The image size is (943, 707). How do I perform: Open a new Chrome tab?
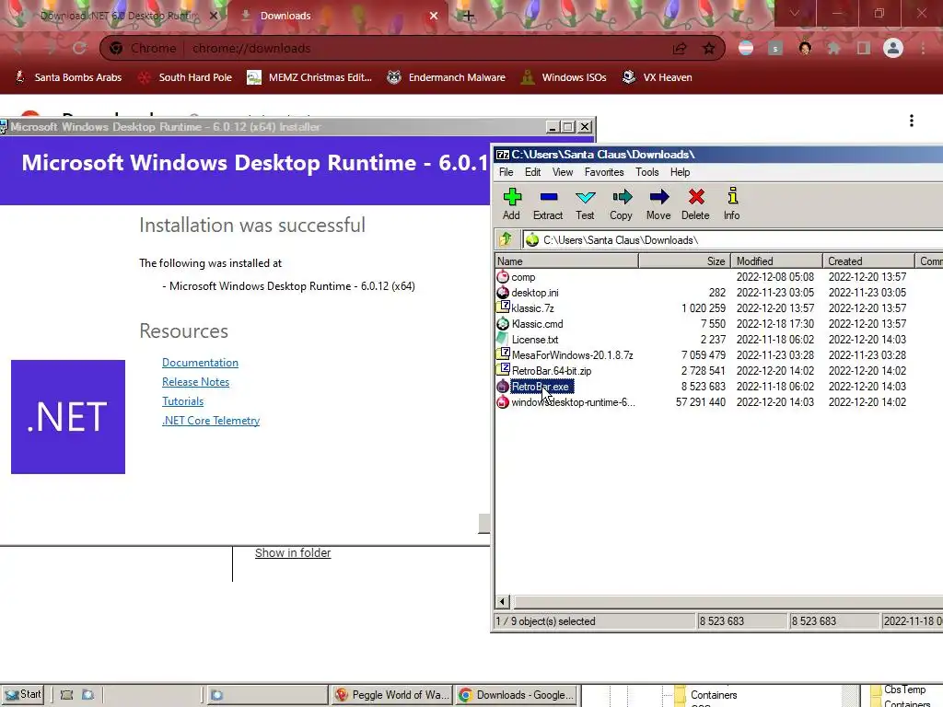(469, 17)
